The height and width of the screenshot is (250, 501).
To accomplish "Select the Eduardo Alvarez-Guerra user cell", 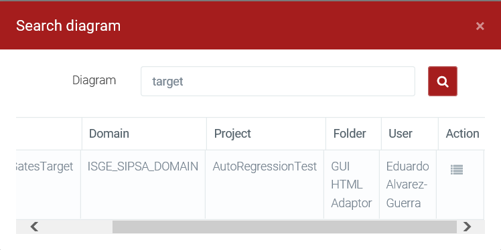I will click(x=408, y=184).
